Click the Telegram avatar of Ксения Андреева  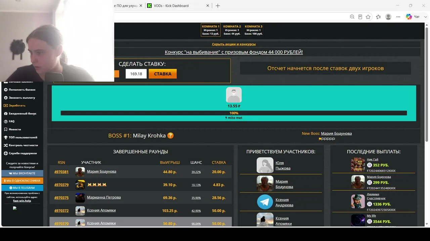[265, 202]
